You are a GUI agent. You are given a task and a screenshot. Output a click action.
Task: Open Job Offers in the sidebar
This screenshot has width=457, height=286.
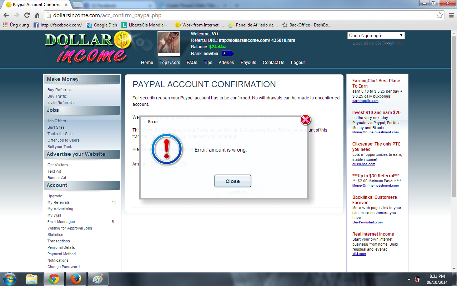pos(57,121)
